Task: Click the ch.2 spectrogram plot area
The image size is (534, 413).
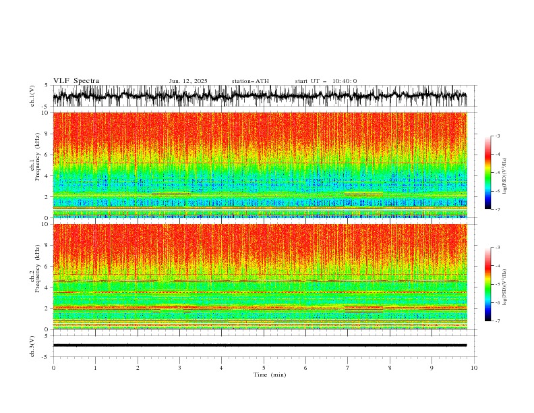Action: coord(260,277)
